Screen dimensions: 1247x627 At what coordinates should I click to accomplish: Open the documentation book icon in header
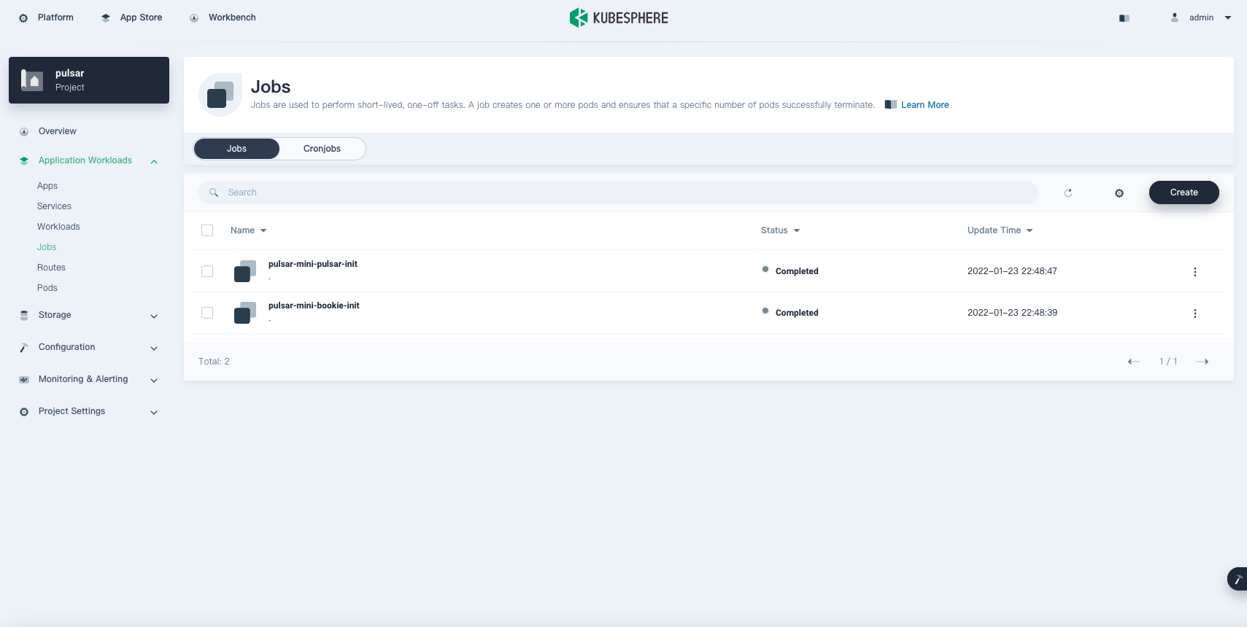point(1124,18)
